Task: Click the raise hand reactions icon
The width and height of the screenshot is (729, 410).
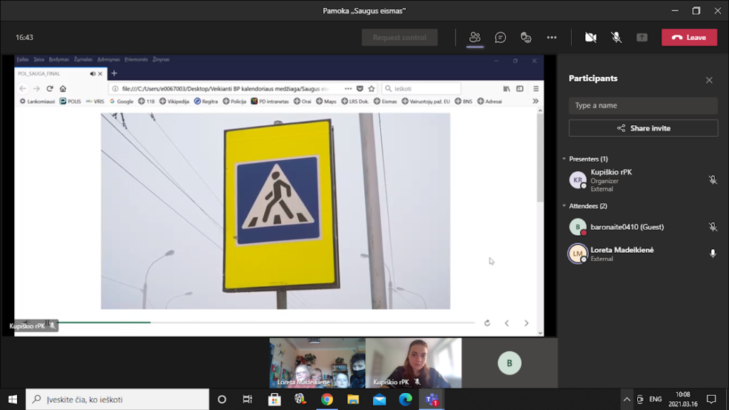Action: click(526, 38)
